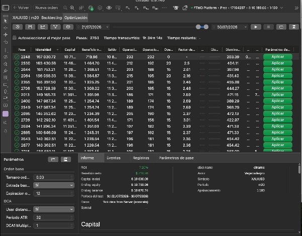Click the right Parámetros save icon button
Image resolution: width=302 pixels, height=236 pixels.
tap(66, 159)
